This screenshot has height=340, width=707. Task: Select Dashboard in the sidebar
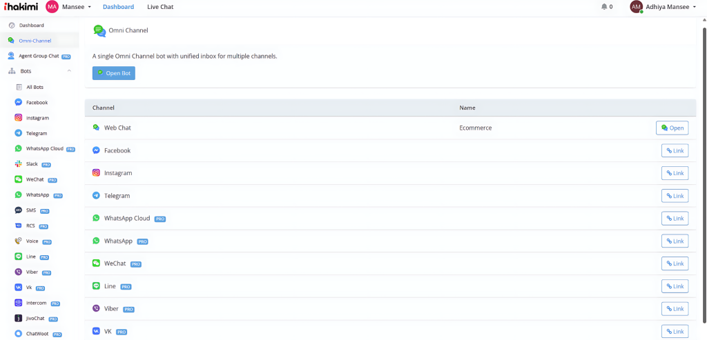[x=31, y=26]
